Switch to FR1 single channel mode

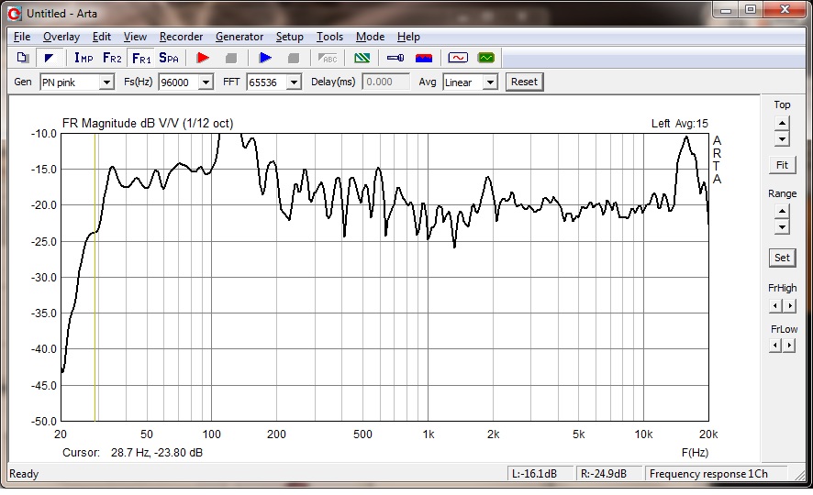point(141,58)
